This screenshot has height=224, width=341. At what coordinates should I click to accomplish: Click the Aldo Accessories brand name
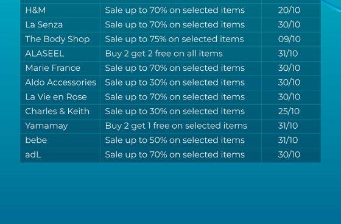click(61, 82)
